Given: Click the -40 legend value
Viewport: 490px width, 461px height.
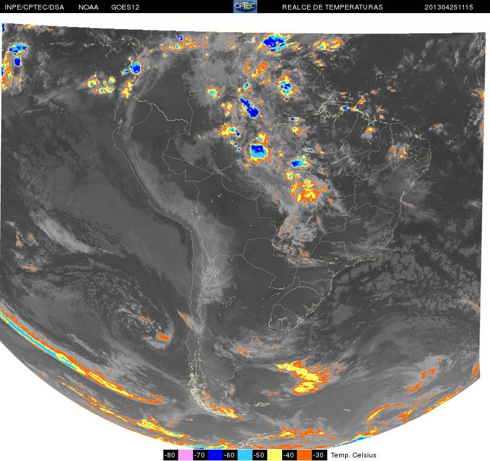Looking at the screenshot, I should [x=289, y=455].
